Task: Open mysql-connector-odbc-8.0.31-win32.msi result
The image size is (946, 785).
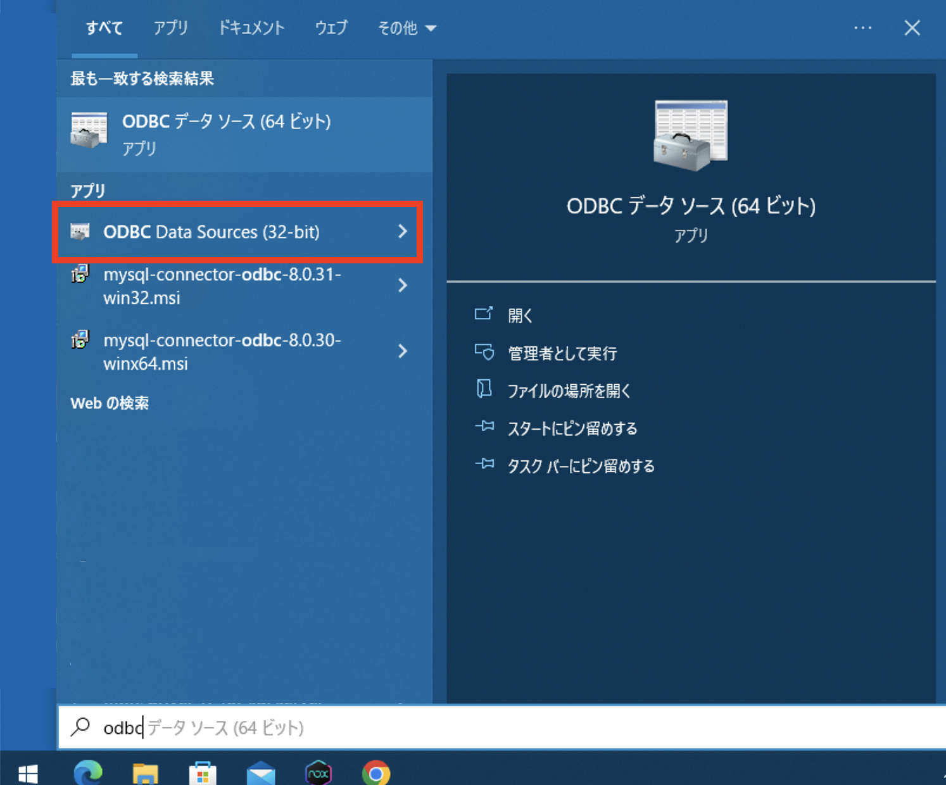Action: [x=222, y=286]
